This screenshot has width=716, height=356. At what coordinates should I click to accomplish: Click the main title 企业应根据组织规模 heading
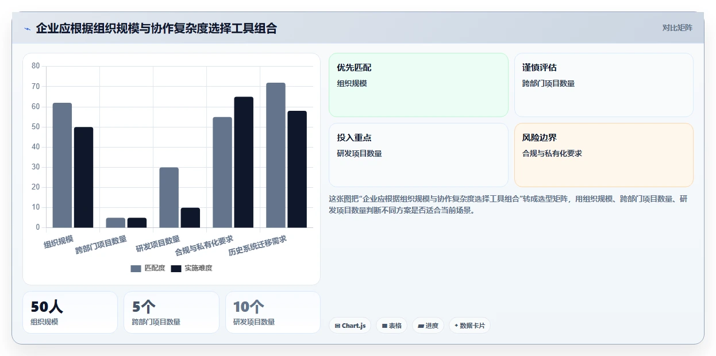[156, 28]
